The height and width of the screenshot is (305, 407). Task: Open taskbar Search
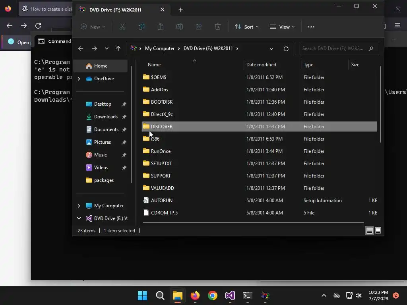(160, 295)
